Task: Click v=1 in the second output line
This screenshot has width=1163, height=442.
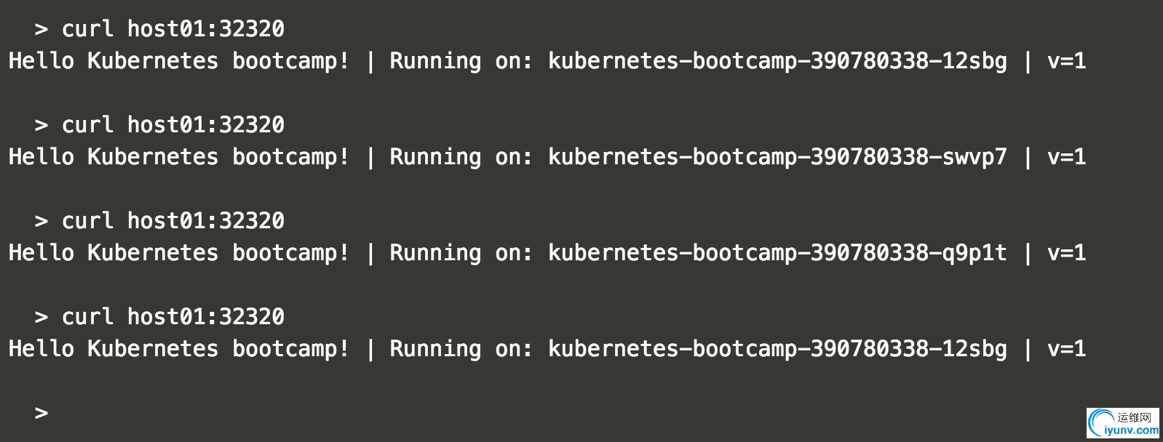Action: point(1067,157)
